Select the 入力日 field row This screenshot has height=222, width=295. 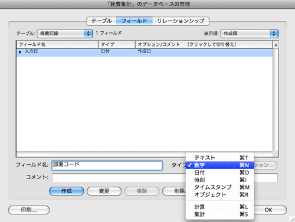(x=145, y=52)
